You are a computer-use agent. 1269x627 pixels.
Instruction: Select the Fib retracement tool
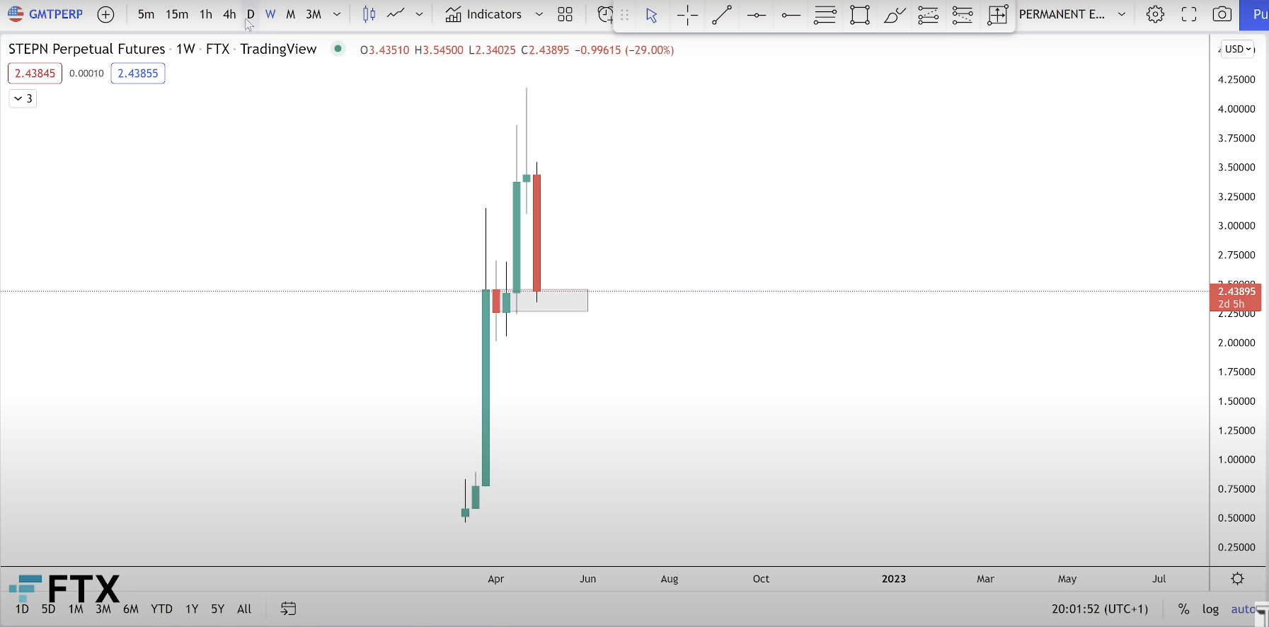pyautogui.click(x=928, y=15)
